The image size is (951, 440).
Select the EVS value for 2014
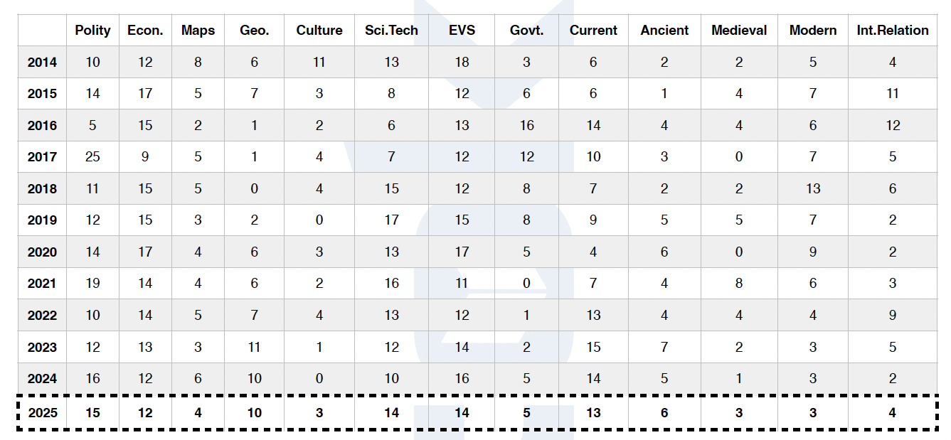462,63
